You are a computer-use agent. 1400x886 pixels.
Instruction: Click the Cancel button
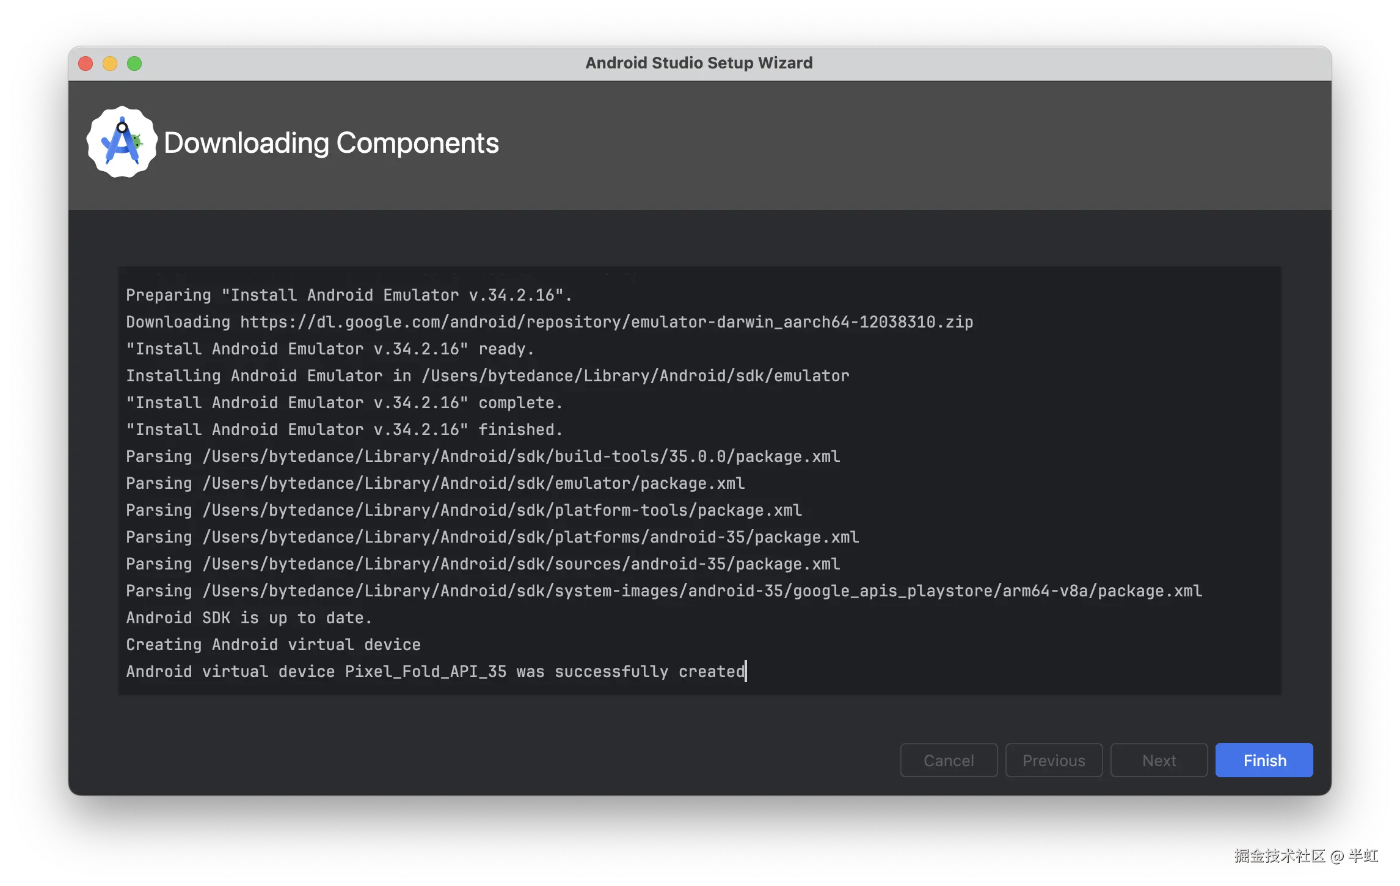point(949,760)
